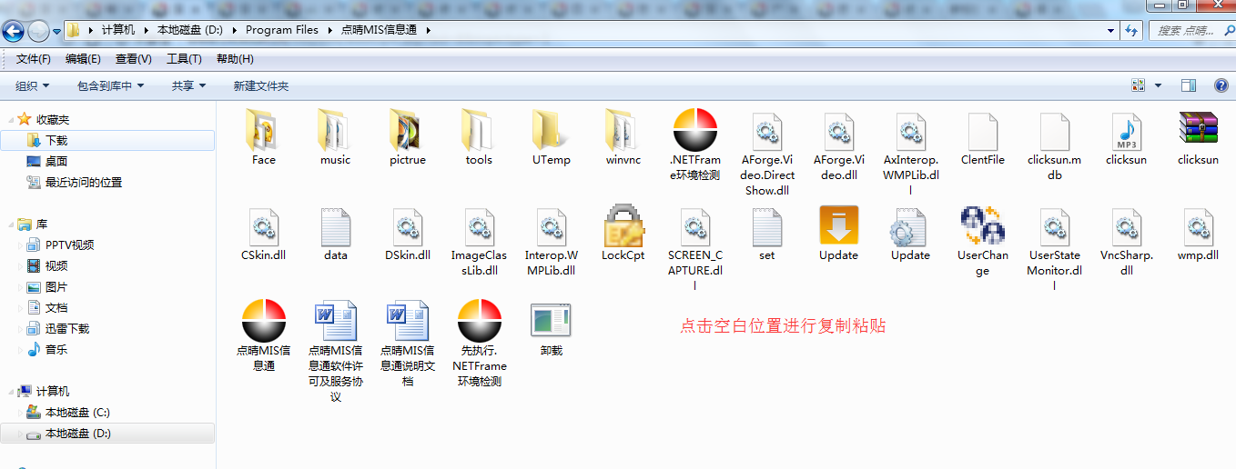The width and height of the screenshot is (1236, 469).
Task: Expand the 计算机 tree node
Action: click(10, 392)
